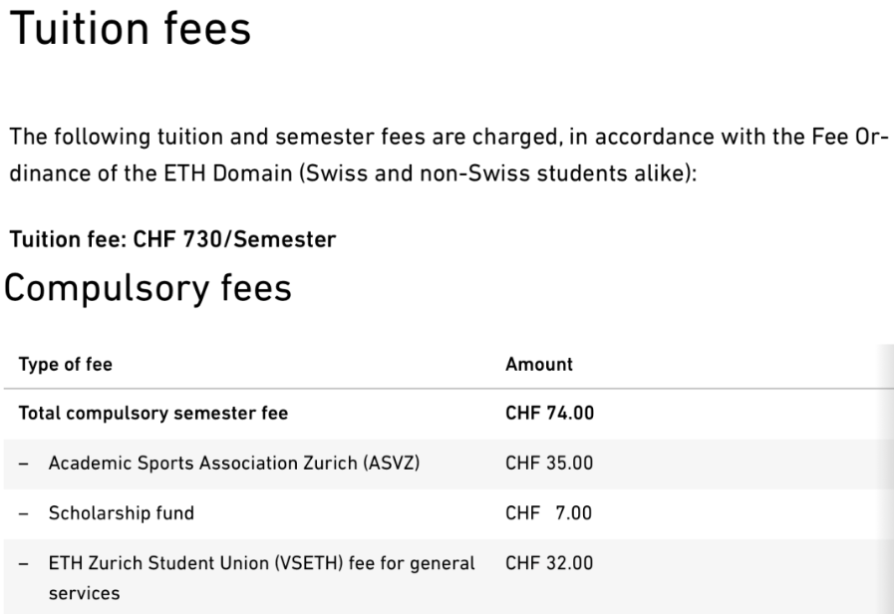
Task: Click the CHF 32.00 amount
Action: tap(549, 563)
